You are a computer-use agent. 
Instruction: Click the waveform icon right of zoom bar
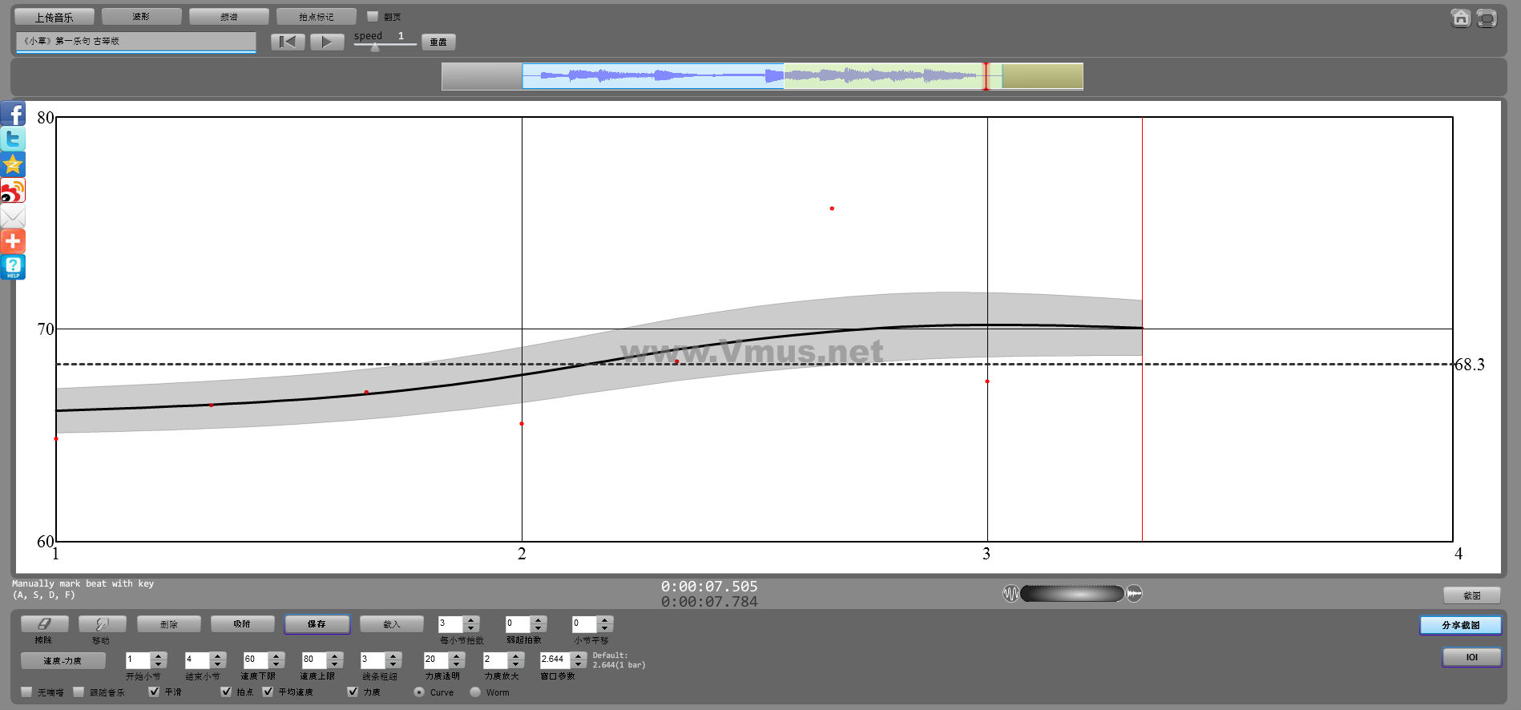click(1134, 594)
